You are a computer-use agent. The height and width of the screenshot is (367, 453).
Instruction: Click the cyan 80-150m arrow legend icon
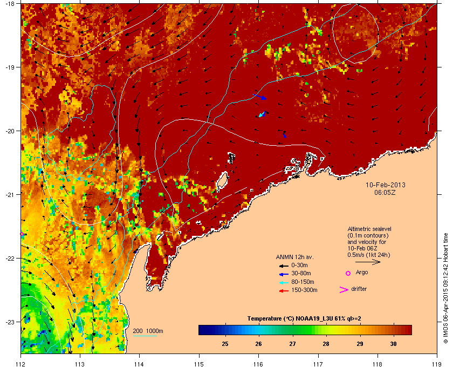pos(284,282)
